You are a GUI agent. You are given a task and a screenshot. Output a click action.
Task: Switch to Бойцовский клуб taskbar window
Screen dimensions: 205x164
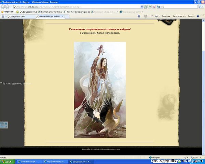click(29, 162)
